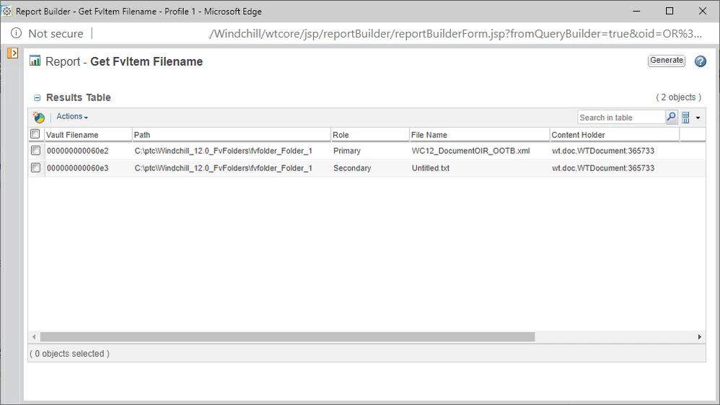
Task: Click the Not secure label
Action: (x=56, y=33)
